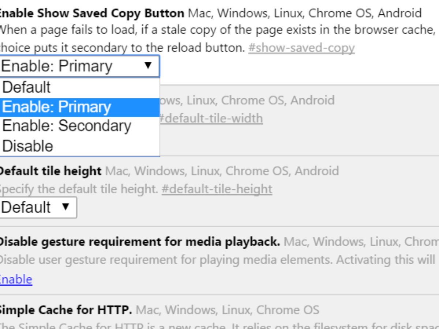Click platform list beside Default tile height
Viewport: 439px width, 329px height.
click(222, 171)
